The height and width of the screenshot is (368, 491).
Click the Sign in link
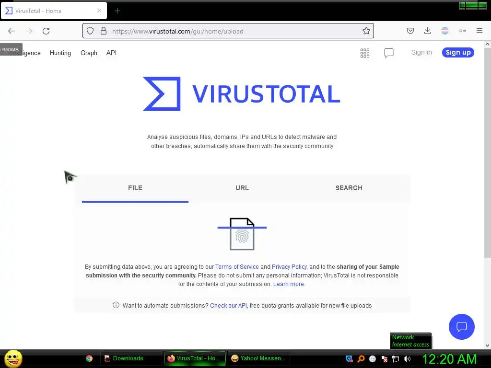[421, 52]
